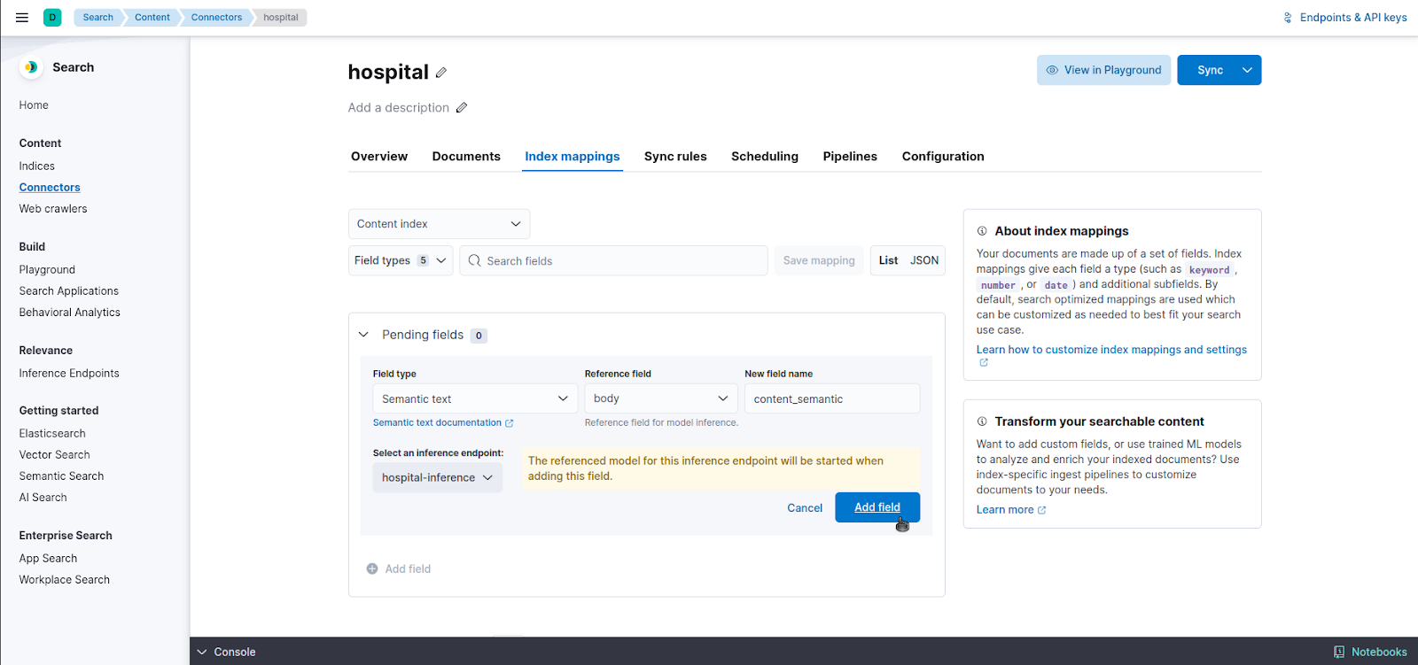Collapse the Pending fields section
Screen dimensions: 1418x665
click(363, 335)
